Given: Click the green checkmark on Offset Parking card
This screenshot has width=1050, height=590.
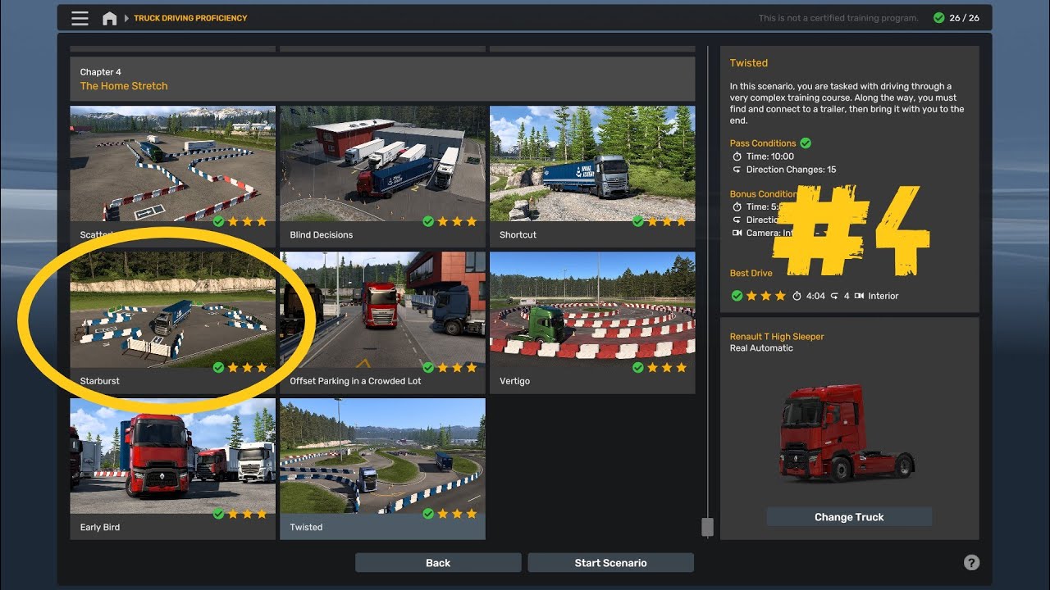Looking at the screenshot, I should pyautogui.click(x=428, y=368).
